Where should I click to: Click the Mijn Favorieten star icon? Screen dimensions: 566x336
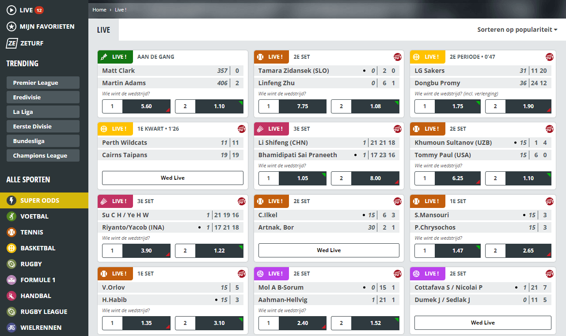pos(11,26)
